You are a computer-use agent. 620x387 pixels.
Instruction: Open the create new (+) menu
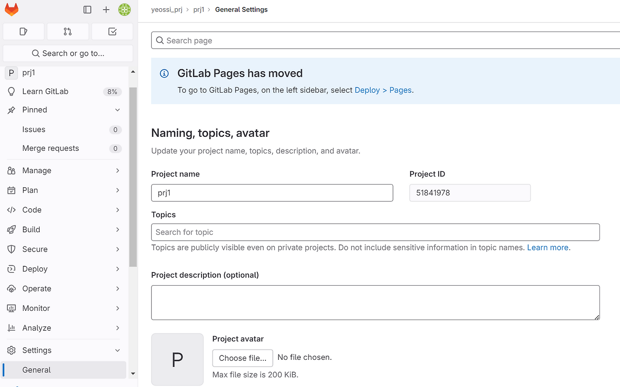tap(106, 9)
